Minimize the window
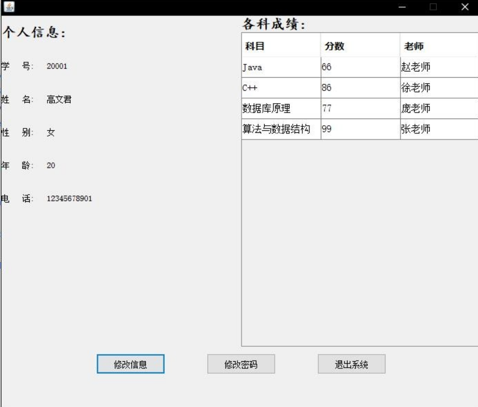Image resolution: width=478 pixels, height=407 pixels. coord(402,7)
